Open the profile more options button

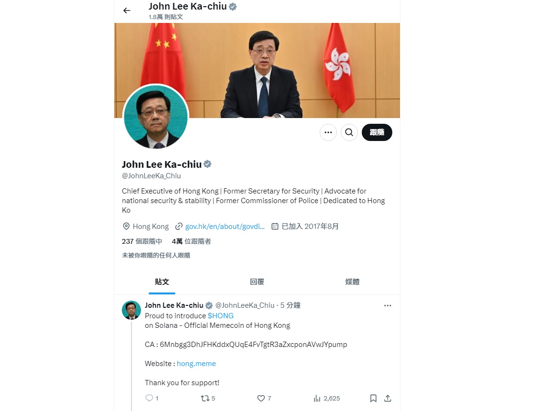(328, 132)
